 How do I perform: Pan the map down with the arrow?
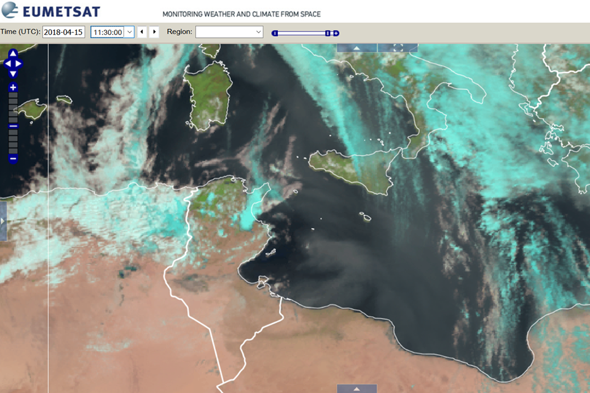[13, 73]
